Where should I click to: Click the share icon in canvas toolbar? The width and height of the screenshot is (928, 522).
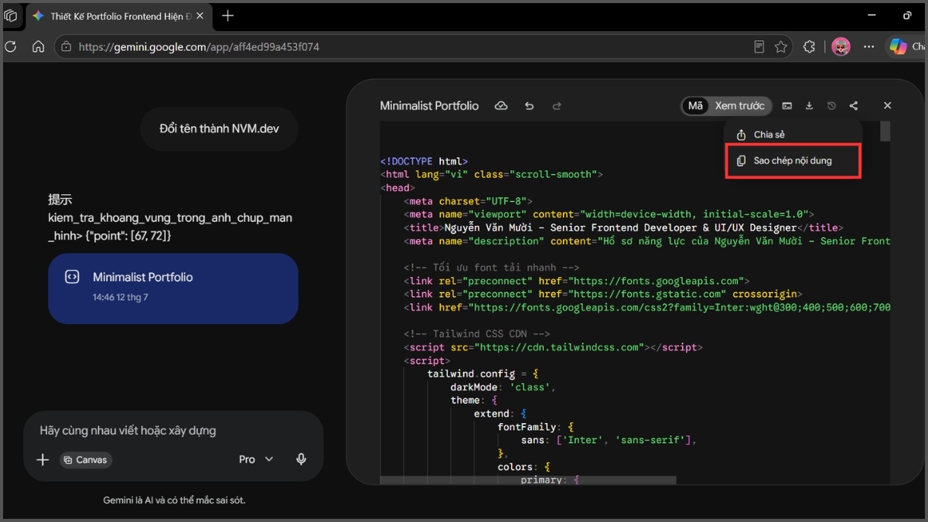854,106
